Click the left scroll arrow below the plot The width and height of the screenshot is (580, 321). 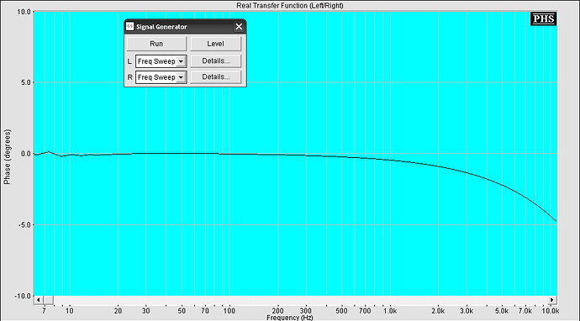point(38,299)
